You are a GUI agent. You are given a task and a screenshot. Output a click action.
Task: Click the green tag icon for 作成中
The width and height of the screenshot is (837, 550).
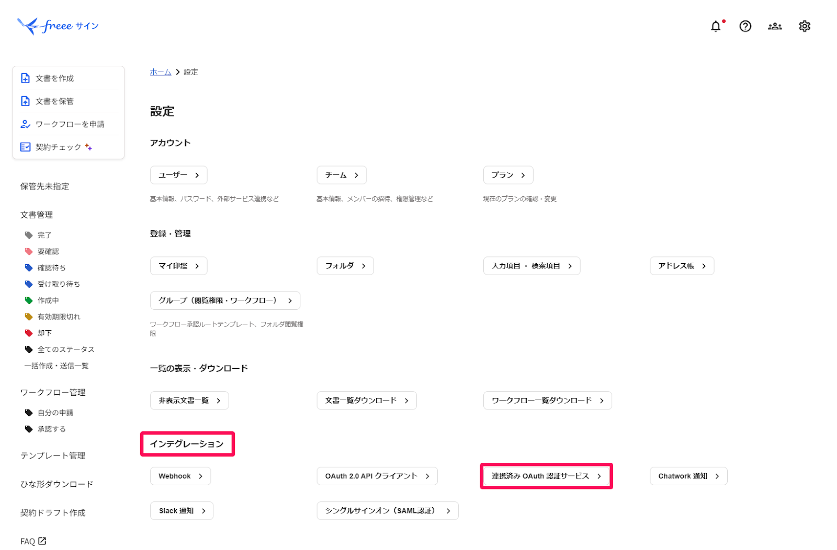29,300
